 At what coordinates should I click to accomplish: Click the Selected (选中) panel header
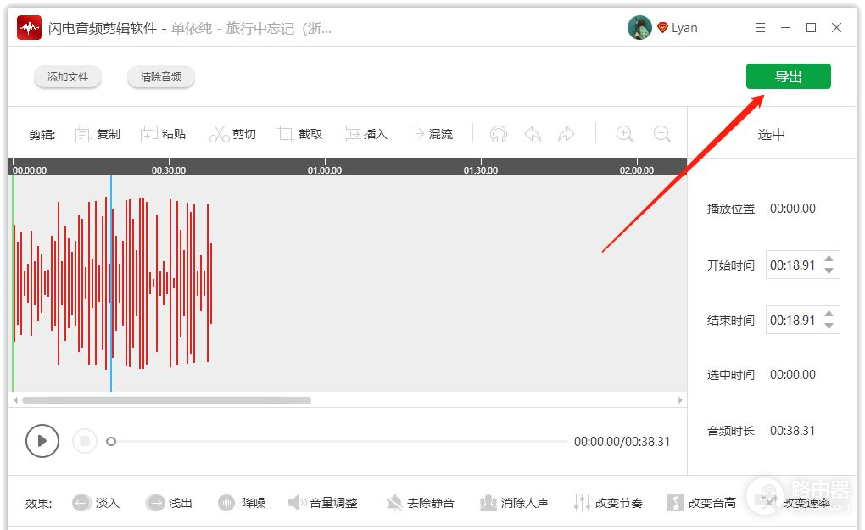coord(771,134)
